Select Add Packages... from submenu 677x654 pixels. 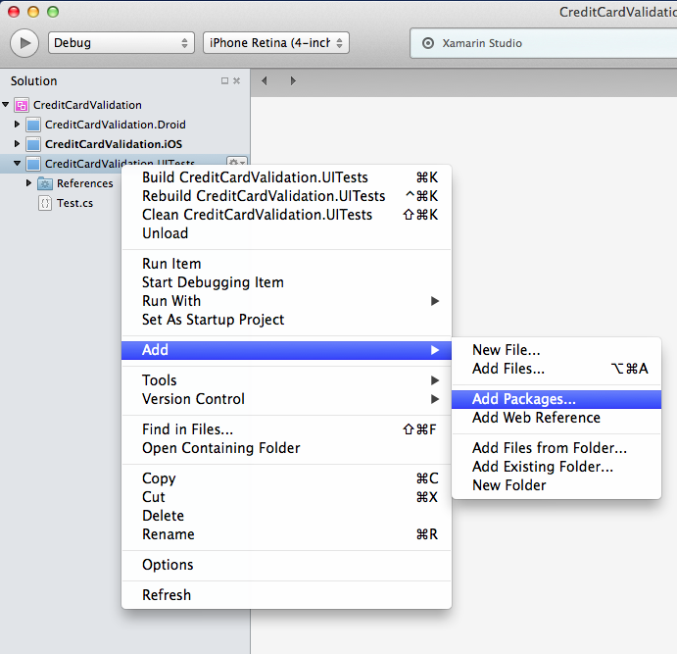pos(523,399)
